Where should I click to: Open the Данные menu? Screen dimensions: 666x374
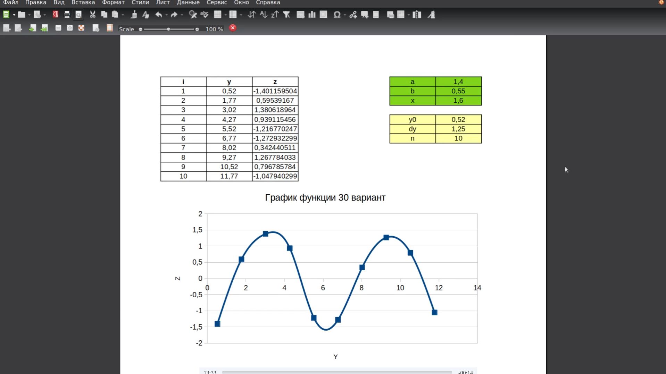188,3
